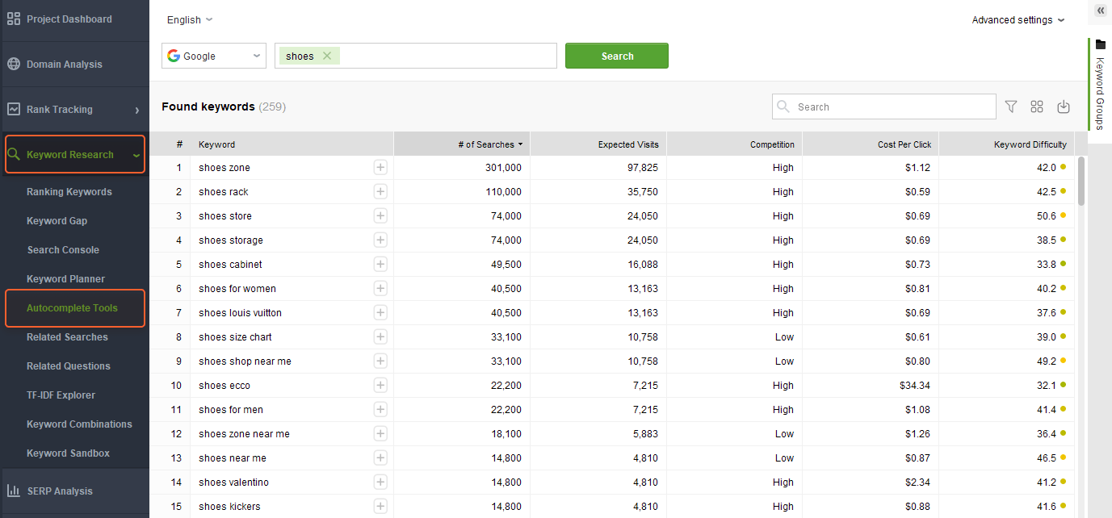This screenshot has height=518, width=1112.
Task: Click the Keyword Groups folder icon
Action: pos(1100,45)
